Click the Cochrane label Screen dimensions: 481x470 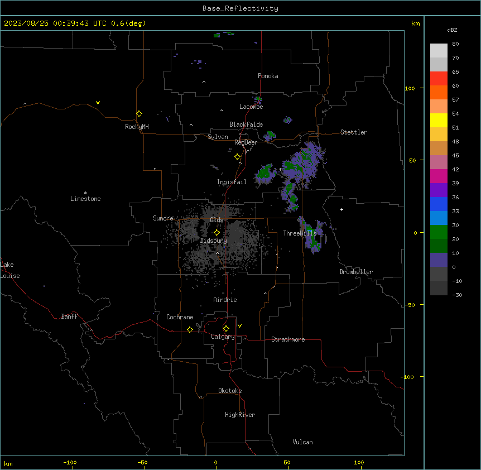click(x=180, y=317)
